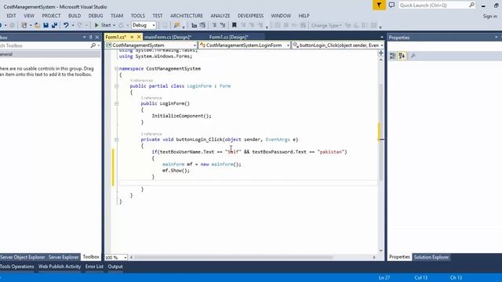Close the Form1.cs tab
Screen dimensions: 502x282
(139, 37)
